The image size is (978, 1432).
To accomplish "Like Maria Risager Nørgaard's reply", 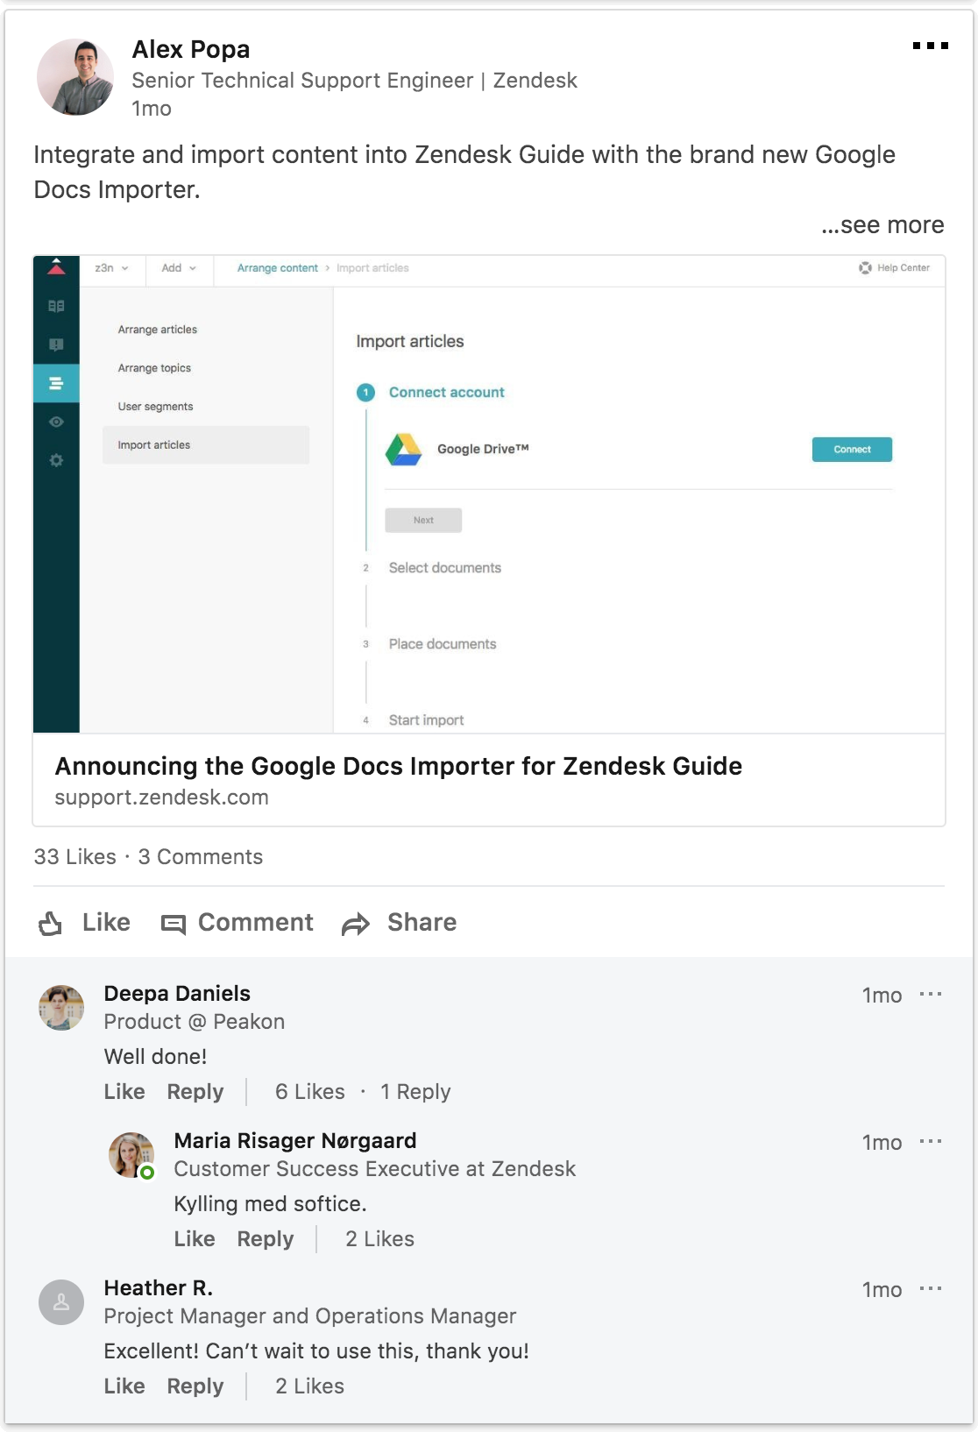I will coord(195,1239).
